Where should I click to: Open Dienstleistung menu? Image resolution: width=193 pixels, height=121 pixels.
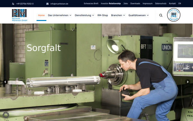click(83, 15)
